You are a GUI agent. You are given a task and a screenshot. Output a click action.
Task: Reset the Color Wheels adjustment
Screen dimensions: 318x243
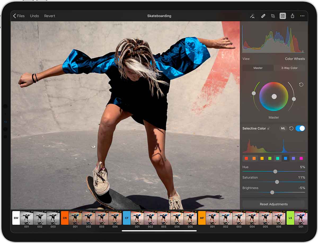(x=301, y=85)
